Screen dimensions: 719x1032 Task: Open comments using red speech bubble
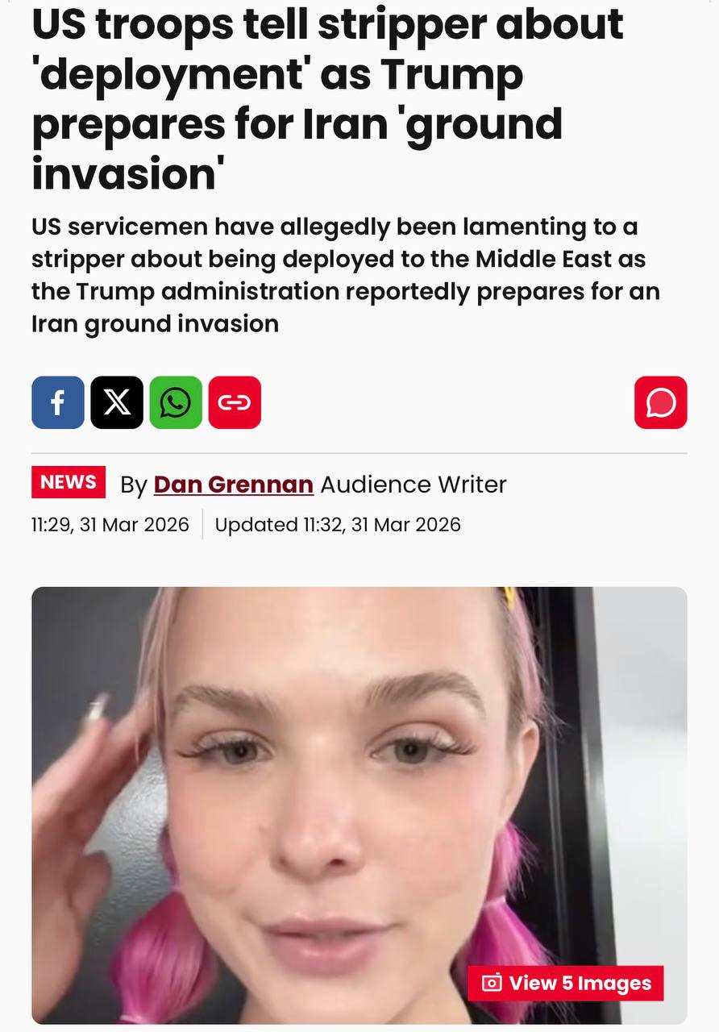click(x=661, y=402)
